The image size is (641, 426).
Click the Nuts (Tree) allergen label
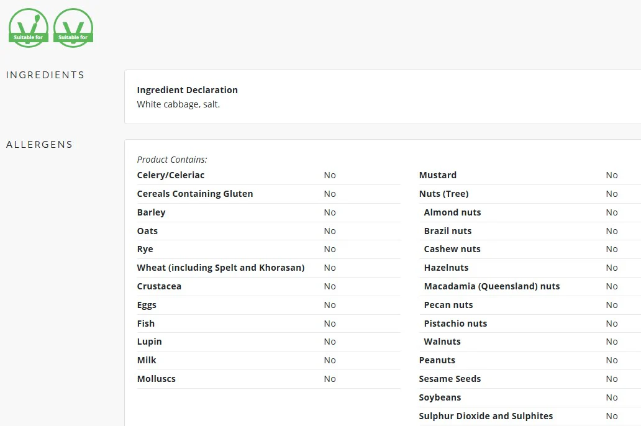pos(444,194)
